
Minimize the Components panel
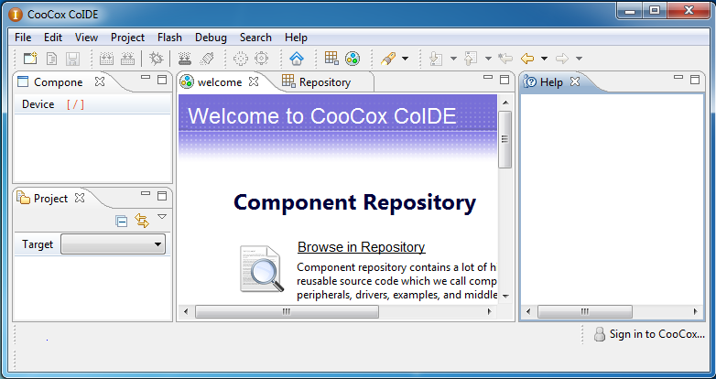click(146, 78)
